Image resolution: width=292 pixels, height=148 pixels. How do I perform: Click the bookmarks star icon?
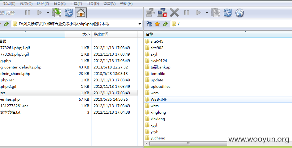tap(157, 24)
